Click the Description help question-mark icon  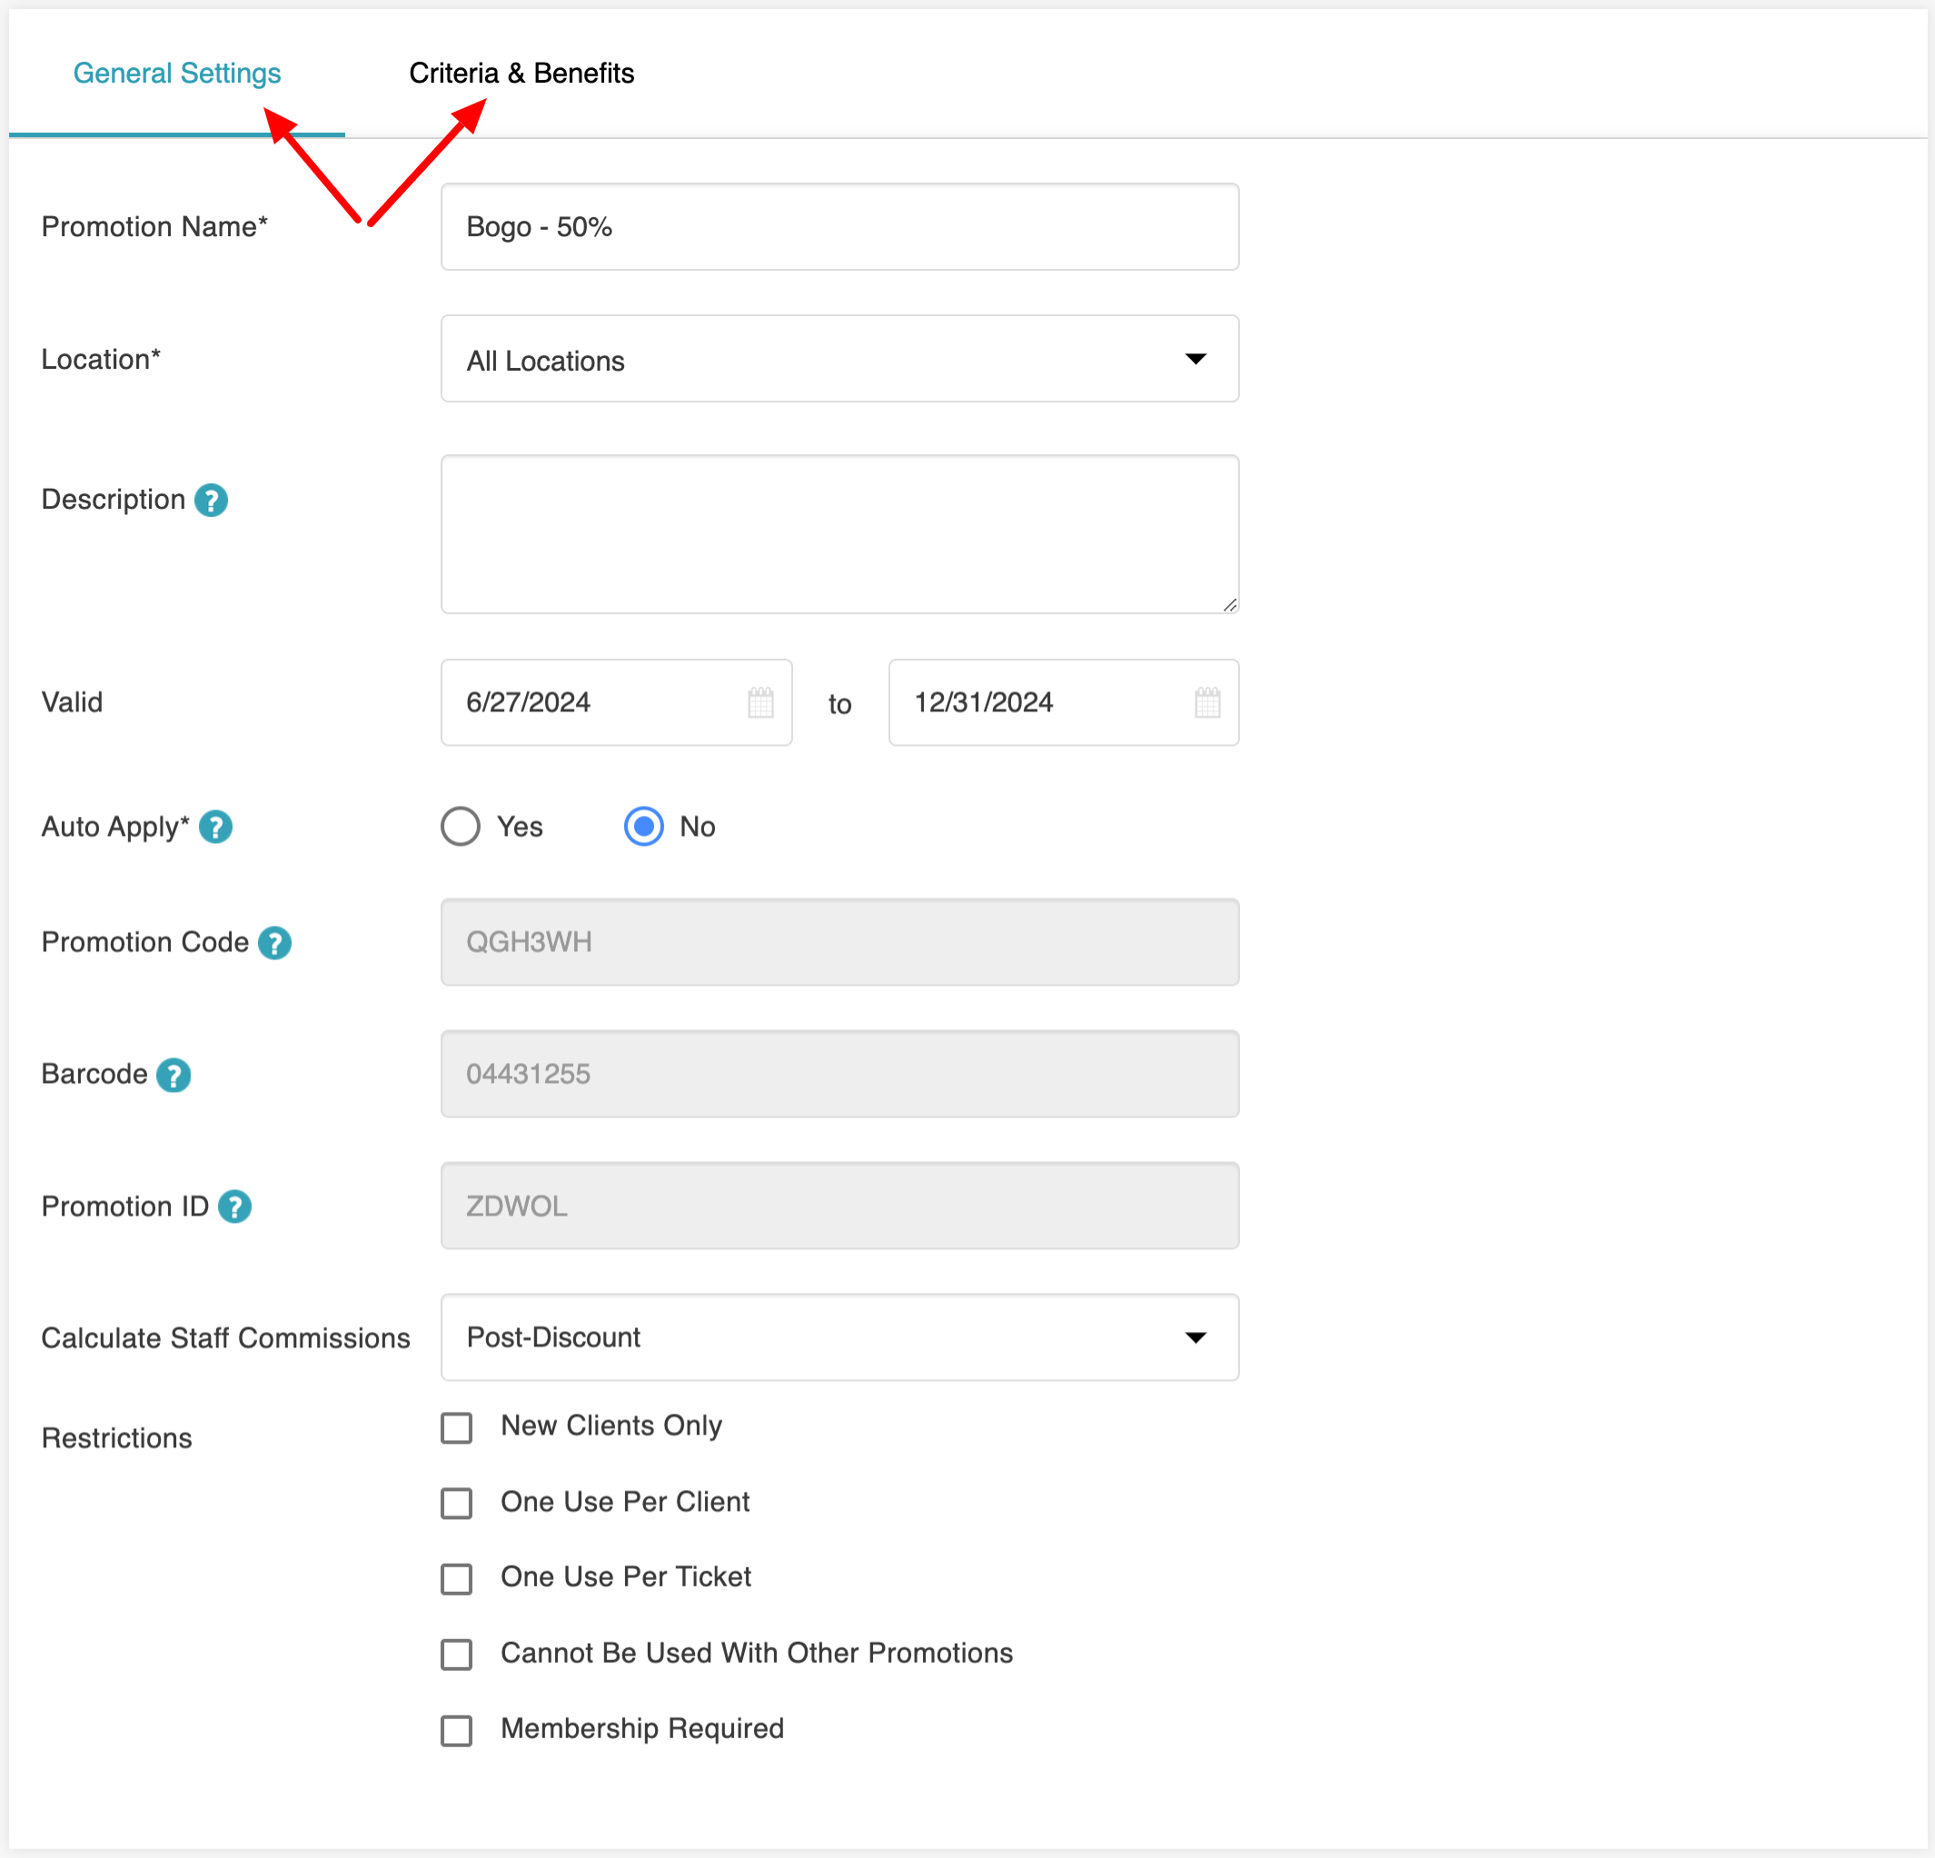pyautogui.click(x=212, y=501)
